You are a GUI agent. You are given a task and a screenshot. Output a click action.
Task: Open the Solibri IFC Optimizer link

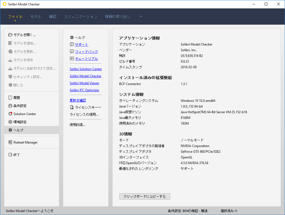pyautogui.click(x=84, y=90)
